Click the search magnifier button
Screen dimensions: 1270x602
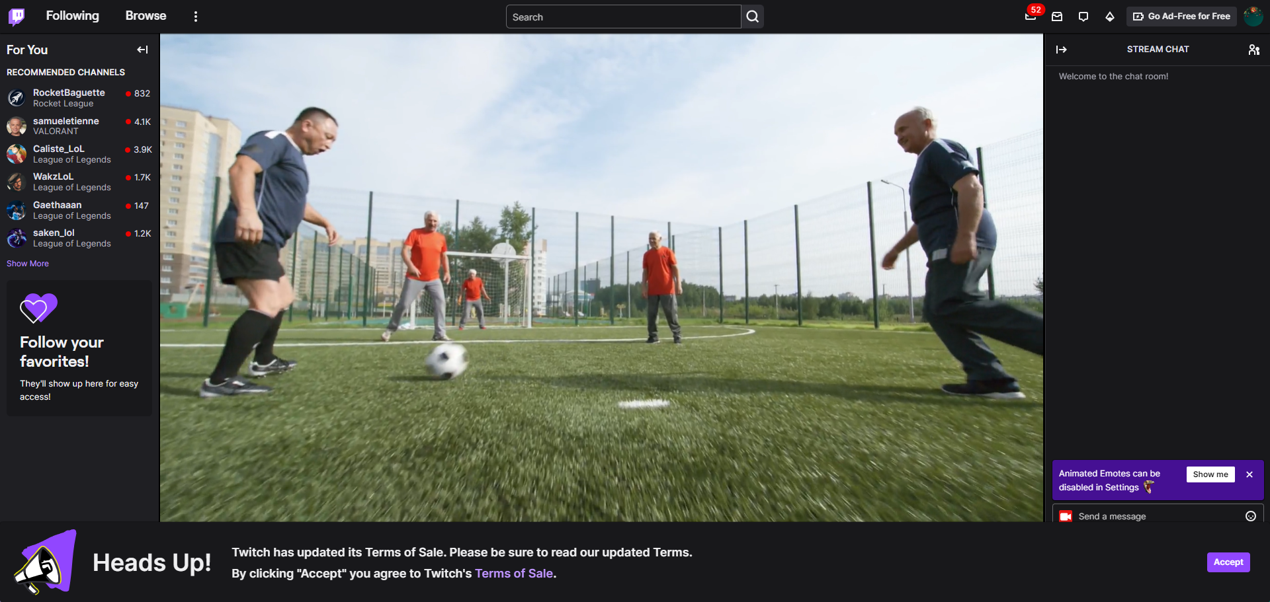753,17
